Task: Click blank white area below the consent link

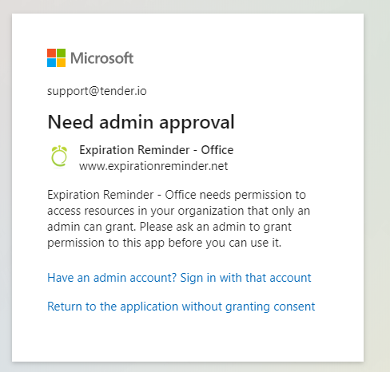Action: (188, 338)
